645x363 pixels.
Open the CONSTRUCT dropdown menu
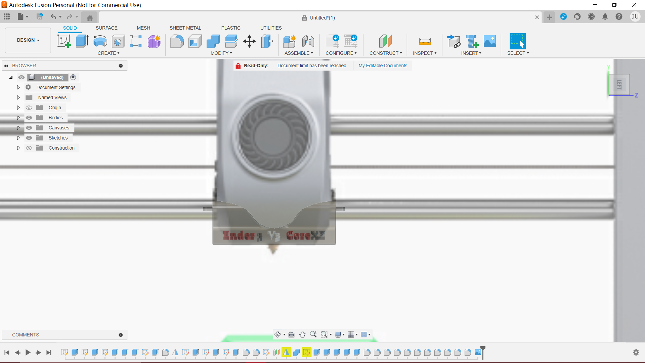tap(386, 53)
